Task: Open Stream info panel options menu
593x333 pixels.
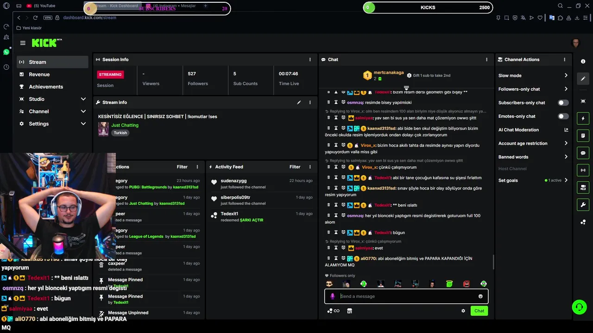Action: click(x=310, y=102)
